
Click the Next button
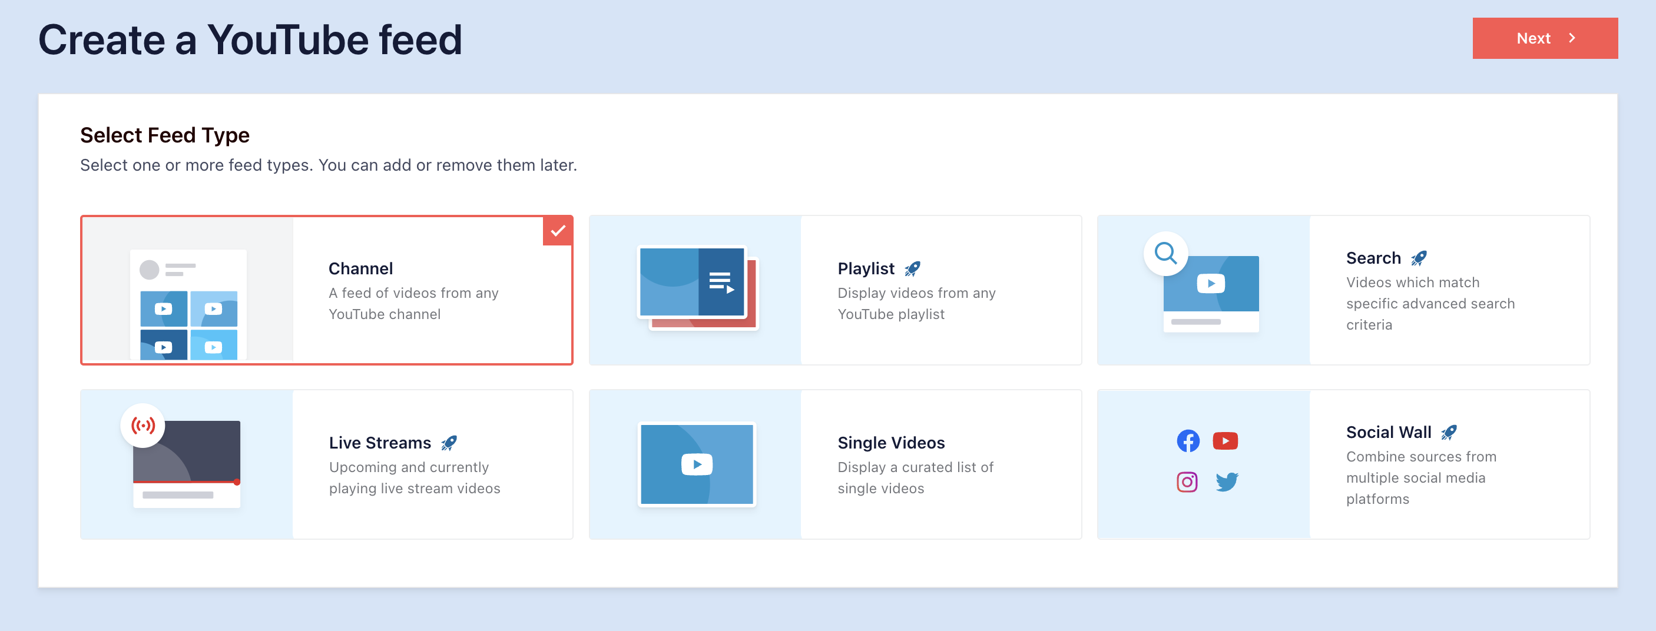pos(1545,38)
